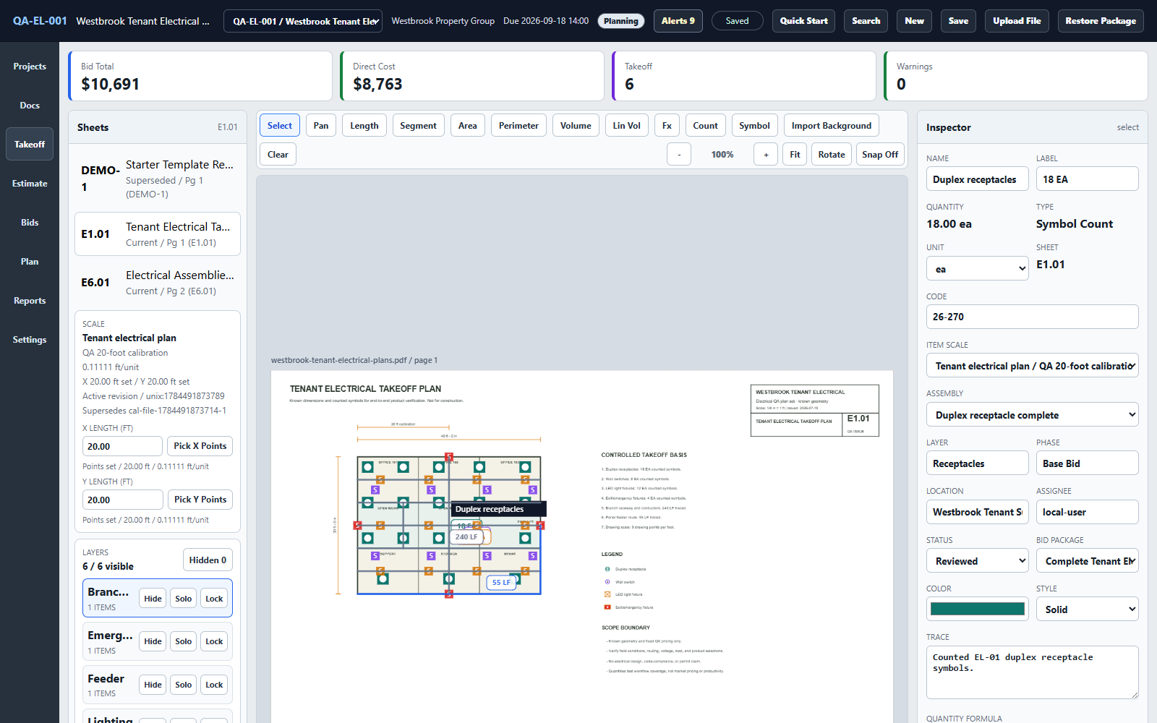The image size is (1157, 723).
Task: Open Quick Start
Action: point(803,21)
